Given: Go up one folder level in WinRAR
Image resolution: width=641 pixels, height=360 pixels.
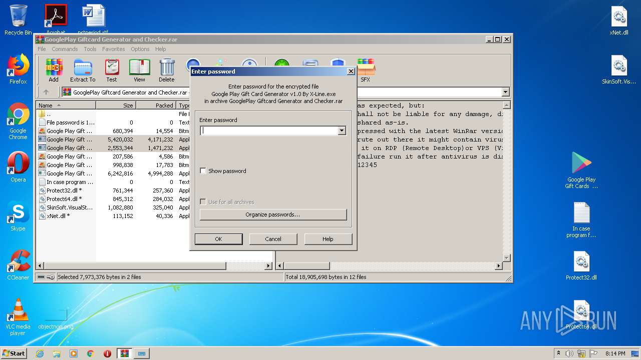Looking at the screenshot, I should [46, 92].
